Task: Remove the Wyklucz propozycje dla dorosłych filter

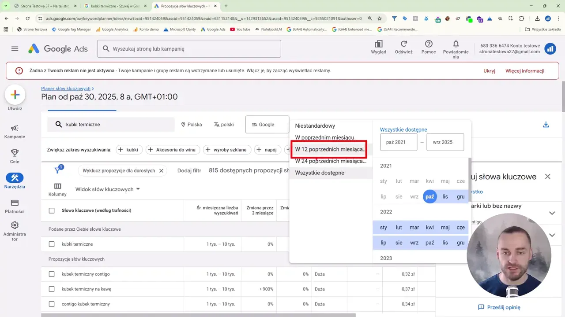Action: pos(161,171)
